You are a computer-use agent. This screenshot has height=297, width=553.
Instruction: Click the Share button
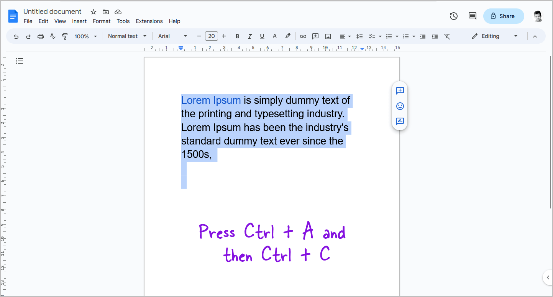tap(504, 16)
